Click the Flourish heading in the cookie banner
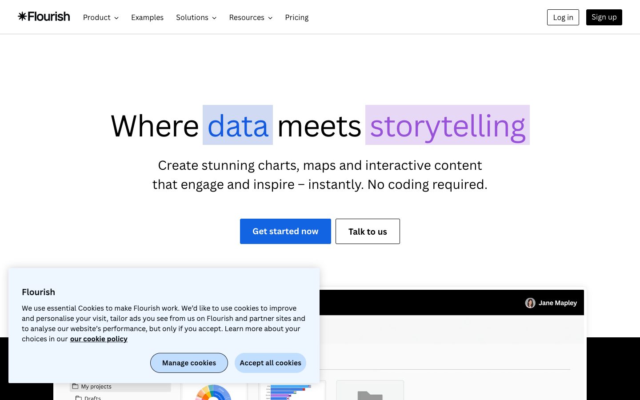Viewport: 640px width, 400px height. pyautogui.click(x=39, y=292)
